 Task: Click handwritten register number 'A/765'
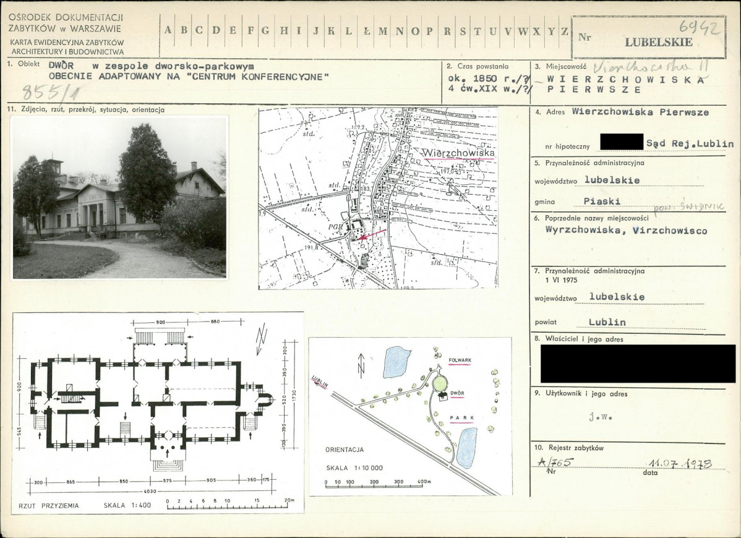(555, 462)
